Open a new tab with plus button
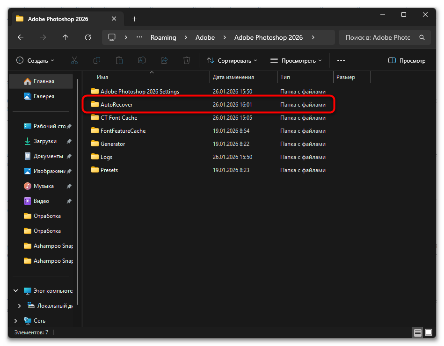 click(x=135, y=19)
